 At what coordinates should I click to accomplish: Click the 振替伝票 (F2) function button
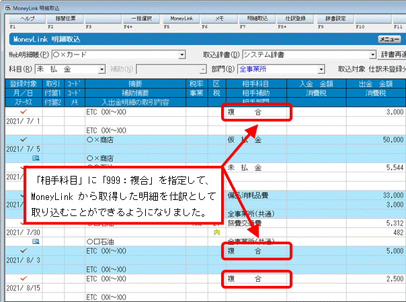(65, 19)
